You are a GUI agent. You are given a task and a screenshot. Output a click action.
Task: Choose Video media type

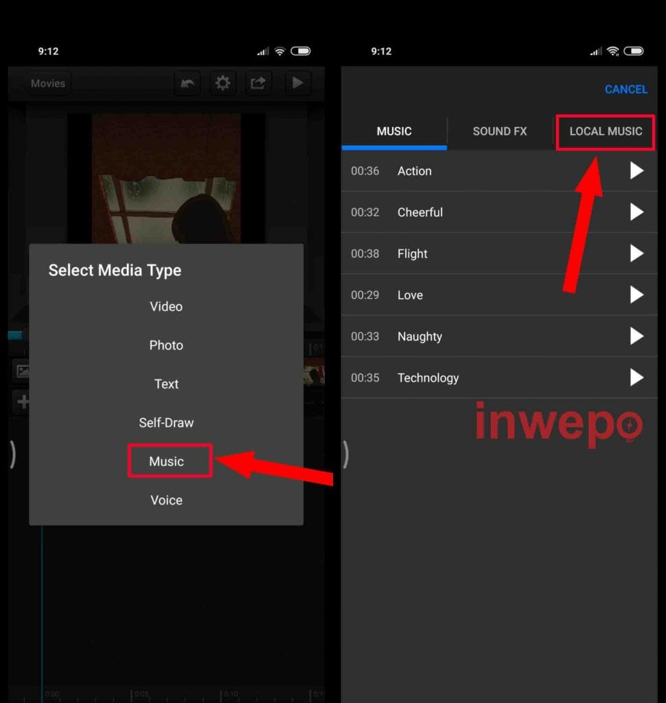(x=166, y=307)
